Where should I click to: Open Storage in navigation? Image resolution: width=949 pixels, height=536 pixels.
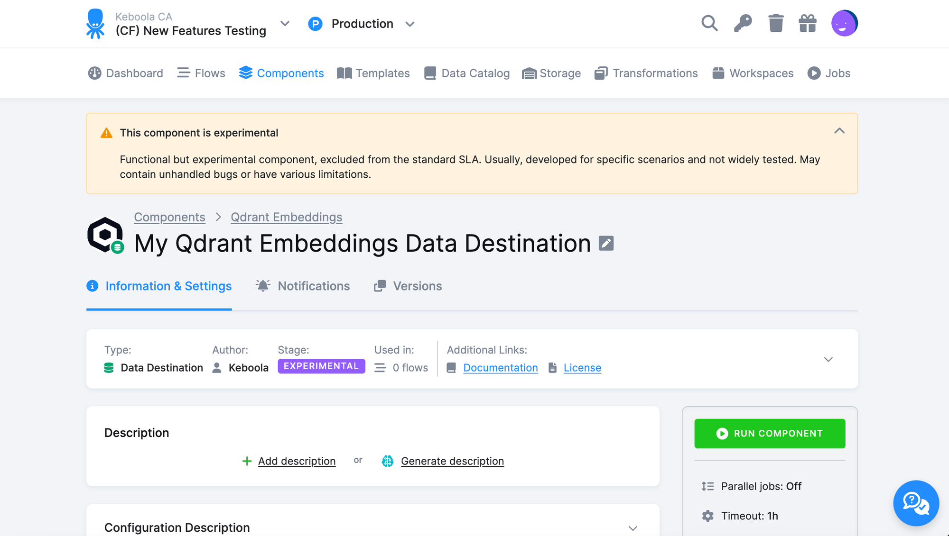point(551,73)
